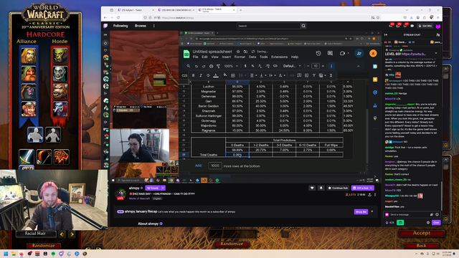
Task: Click the Get Bits button
Action: (425, 26)
